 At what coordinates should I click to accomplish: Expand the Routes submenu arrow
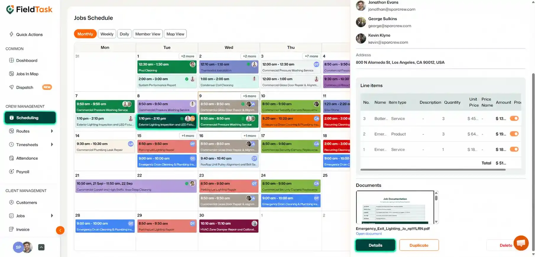tap(52, 131)
